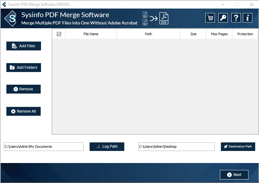The image size is (259, 183).
Task: Choose the Destination Path button
Action: tap(238, 147)
